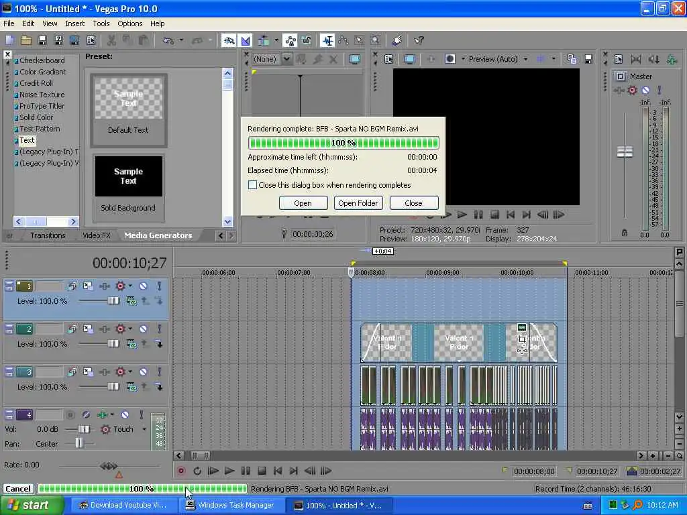This screenshot has width=687, height=515.
Task: Mute video track 2
Action: 143,329
